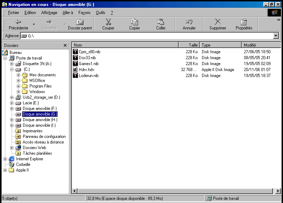Select the Bureau desktop icon
Image resolution: width=283 pixels, height=203 pixels.
click(5, 52)
